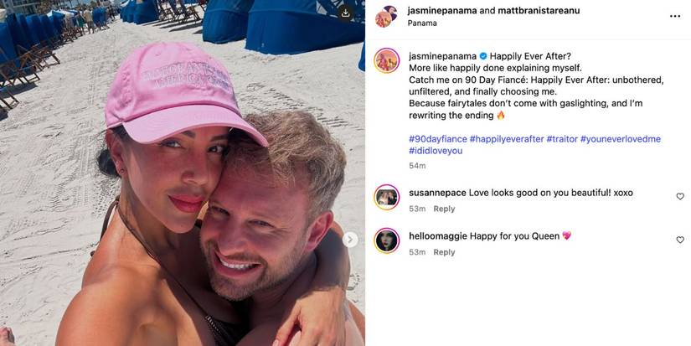Reply to the susannepace comment
Viewport: 691px width, 346px height.
[444, 209]
